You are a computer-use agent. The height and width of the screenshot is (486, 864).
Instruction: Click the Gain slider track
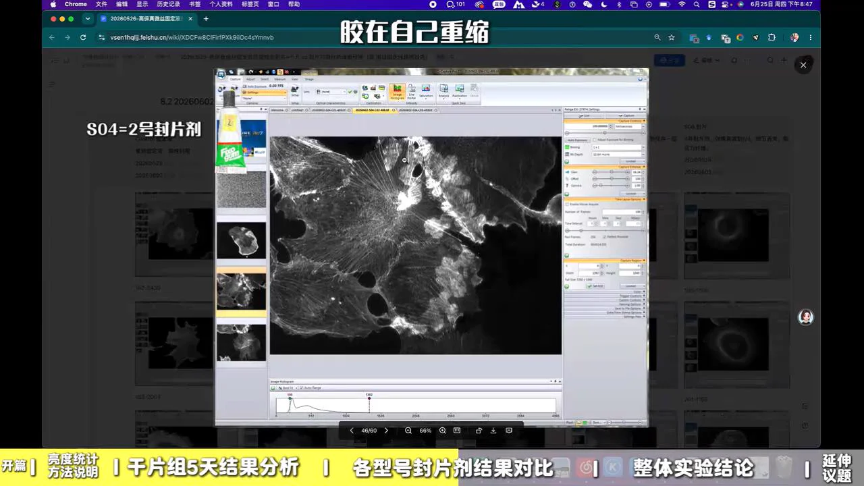pos(610,172)
